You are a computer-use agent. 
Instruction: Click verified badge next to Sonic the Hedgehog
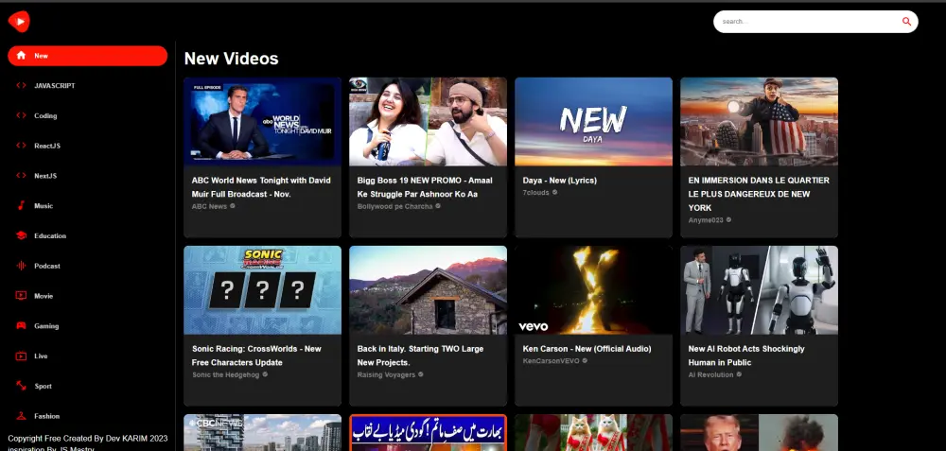(x=265, y=374)
